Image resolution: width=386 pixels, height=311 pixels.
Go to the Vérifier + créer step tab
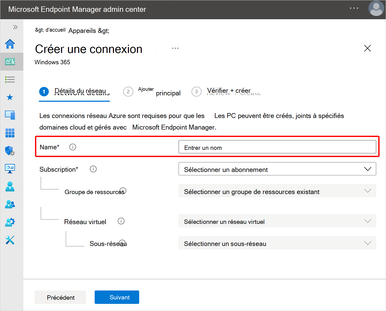pyautogui.click(x=226, y=92)
